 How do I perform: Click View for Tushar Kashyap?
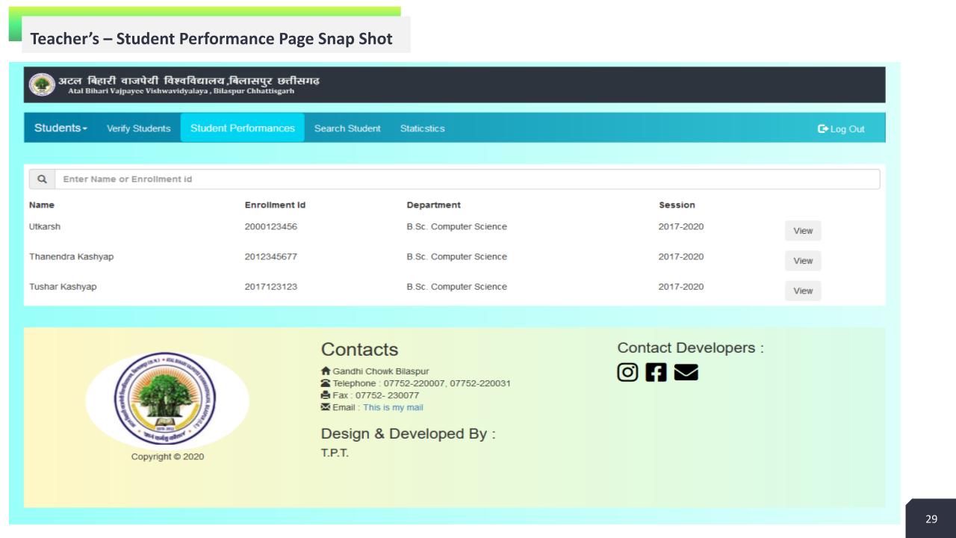click(x=803, y=291)
